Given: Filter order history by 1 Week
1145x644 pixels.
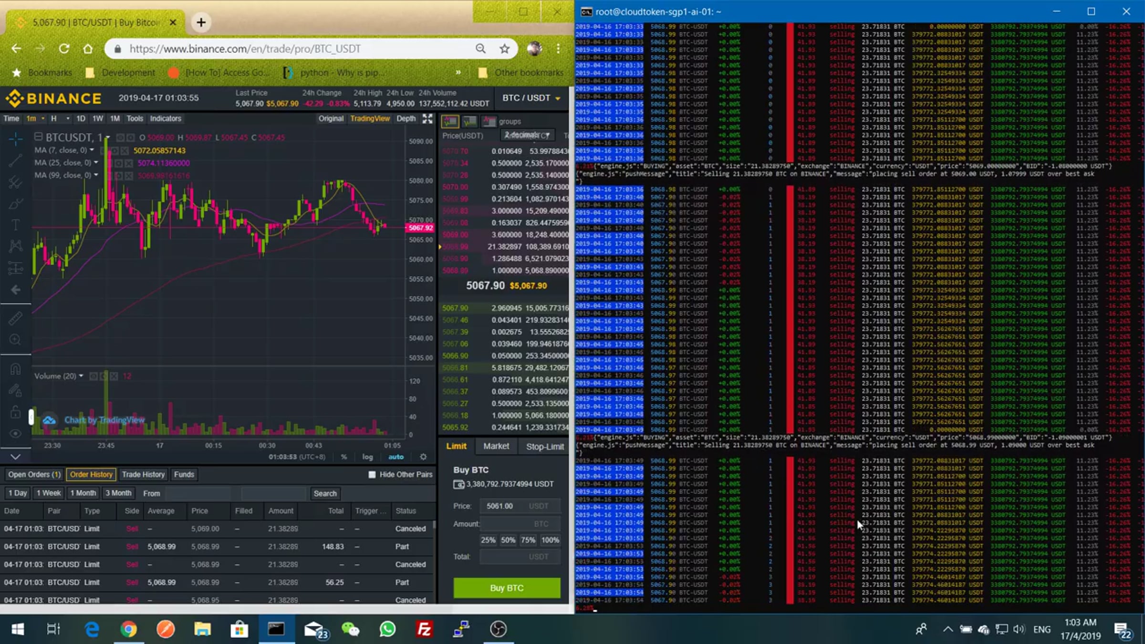Looking at the screenshot, I should tap(49, 493).
